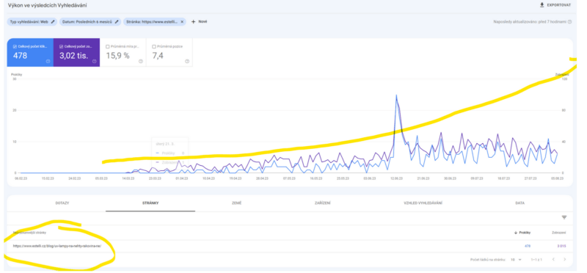587x273 pixels.
Task: Switch to the Vzhled vyhledávání tab
Action: (x=423, y=203)
